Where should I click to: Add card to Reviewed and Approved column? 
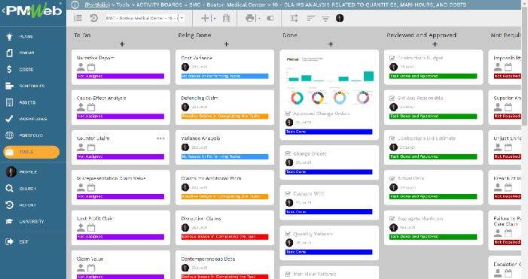pos(435,44)
